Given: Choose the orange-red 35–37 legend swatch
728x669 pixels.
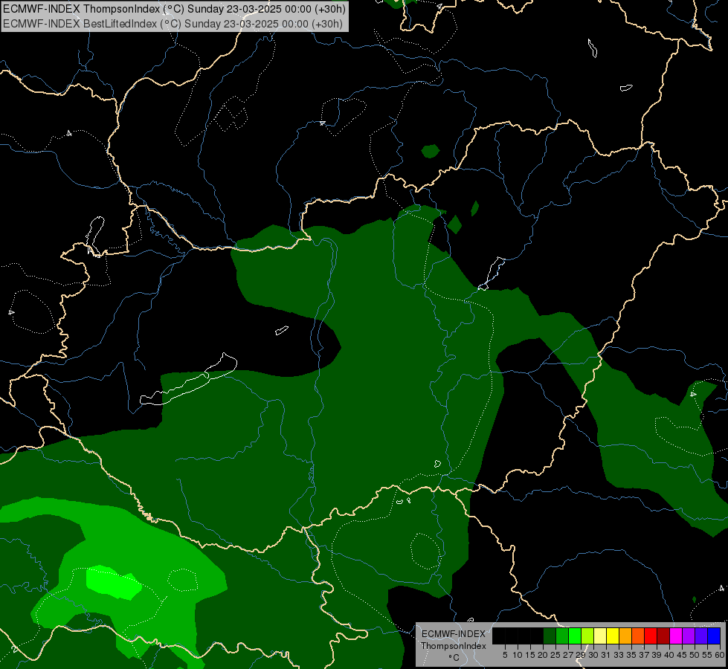Looking at the screenshot, I should [x=638, y=636].
